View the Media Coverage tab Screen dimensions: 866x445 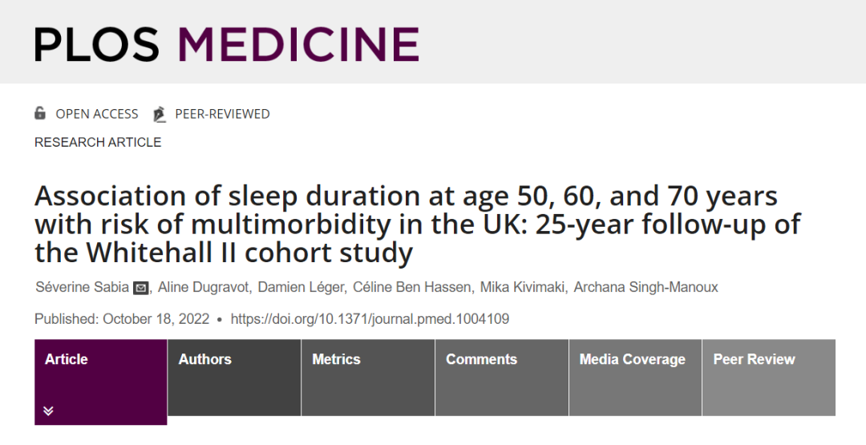click(636, 378)
